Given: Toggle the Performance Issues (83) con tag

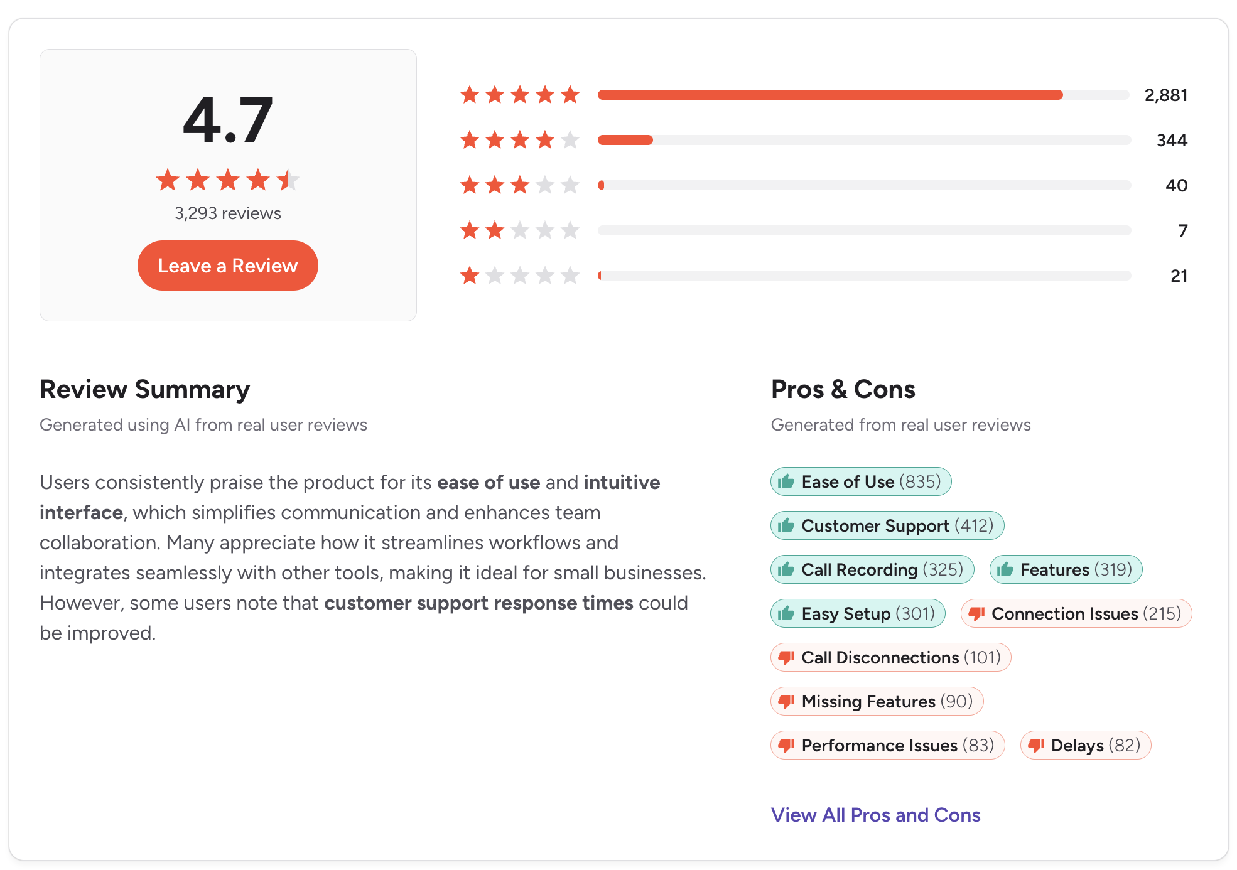Looking at the screenshot, I should pos(887,745).
